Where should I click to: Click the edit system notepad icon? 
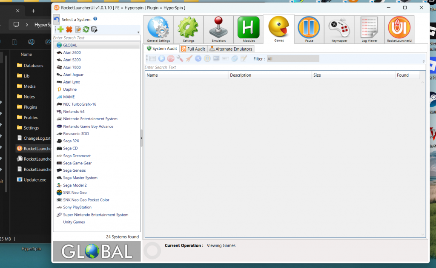click(x=78, y=29)
